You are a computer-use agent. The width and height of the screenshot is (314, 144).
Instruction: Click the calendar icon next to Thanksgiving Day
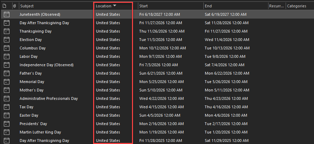click(6, 31)
